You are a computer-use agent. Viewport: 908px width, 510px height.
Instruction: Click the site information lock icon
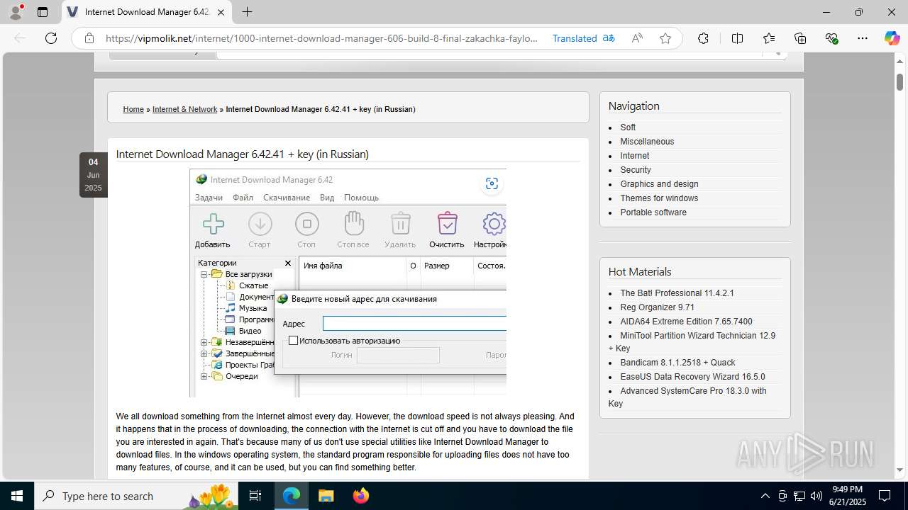tap(89, 38)
